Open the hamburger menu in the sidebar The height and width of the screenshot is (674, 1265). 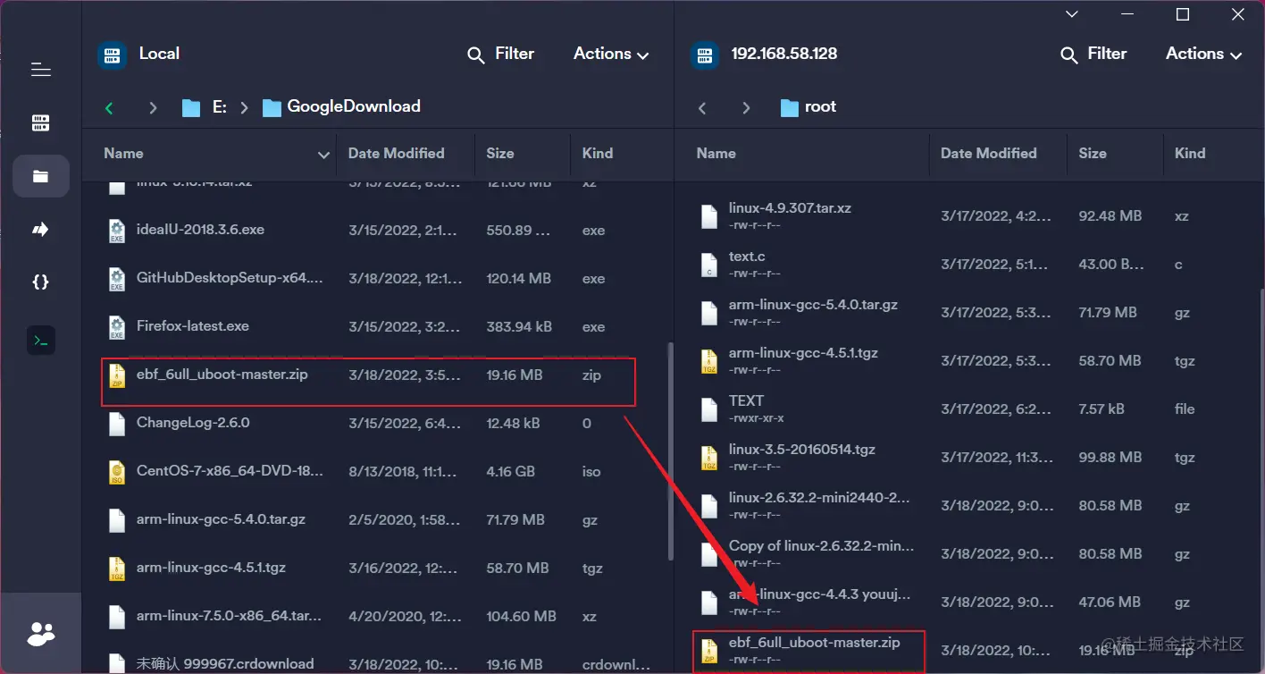pos(40,69)
